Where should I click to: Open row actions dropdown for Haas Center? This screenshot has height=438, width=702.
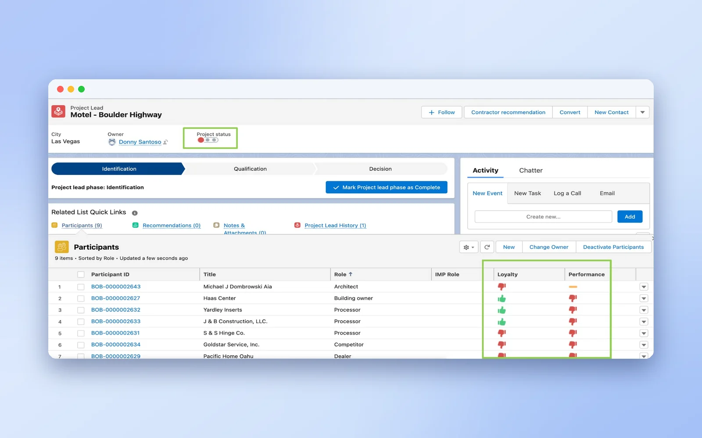click(x=644, y=298)
